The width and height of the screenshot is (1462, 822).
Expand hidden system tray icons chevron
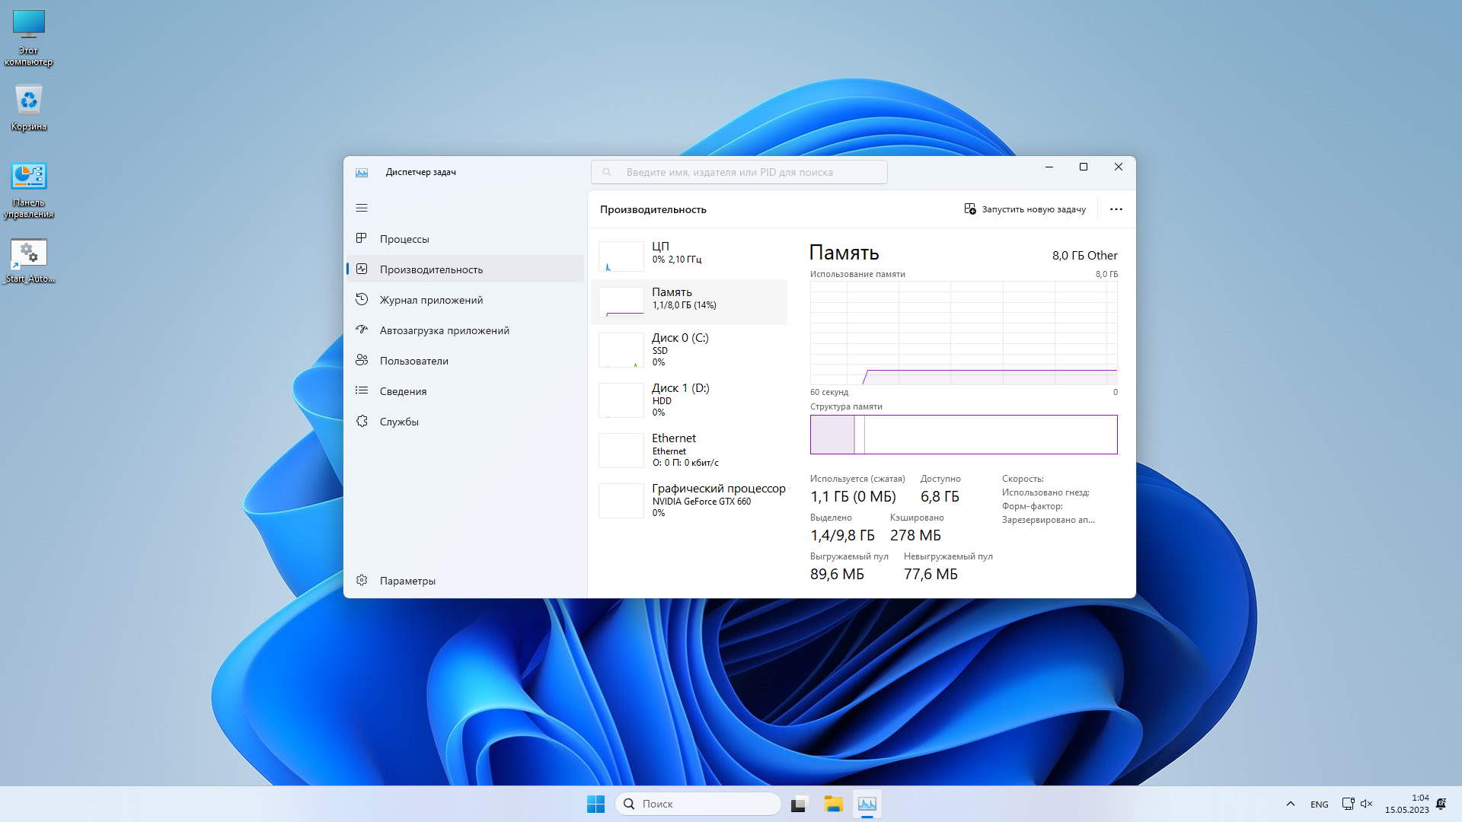point(1290,804)
